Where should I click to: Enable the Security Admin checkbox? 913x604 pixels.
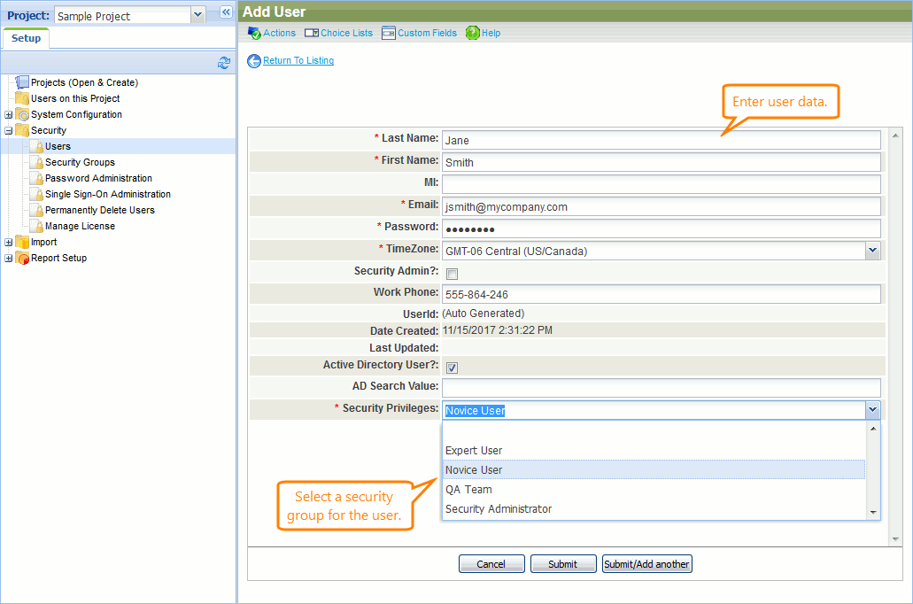[x=452, y=274]
